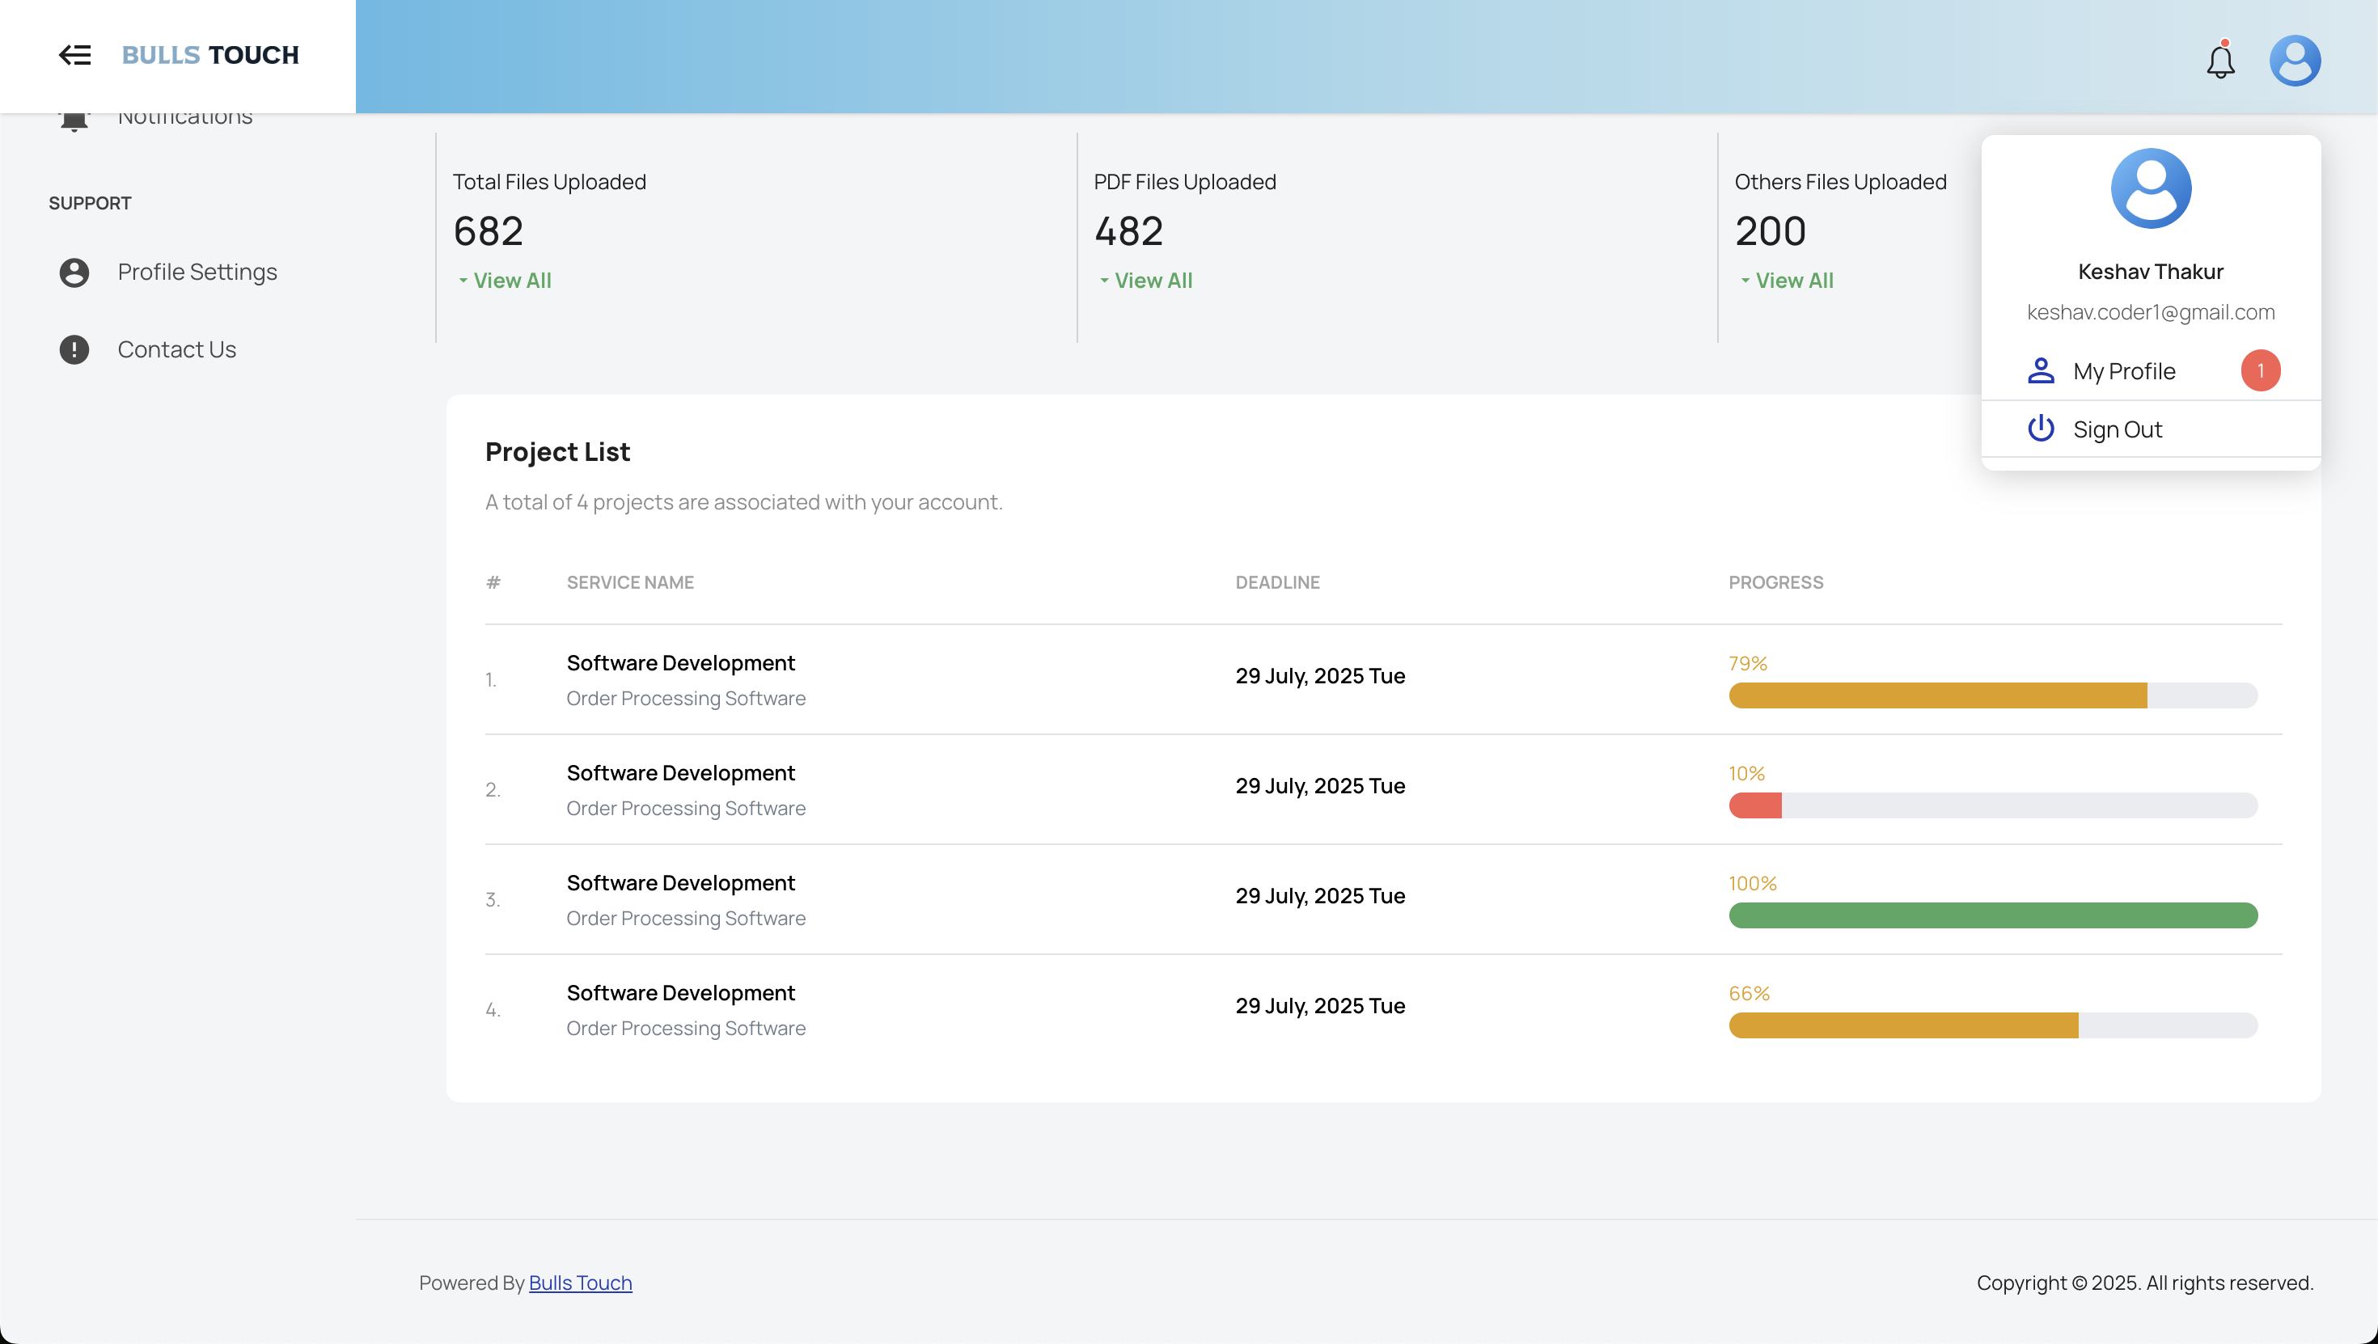Select Sign Out from profile menu
Viewport: 2378px width, 1344px height.
click(x=2117, y=429)
